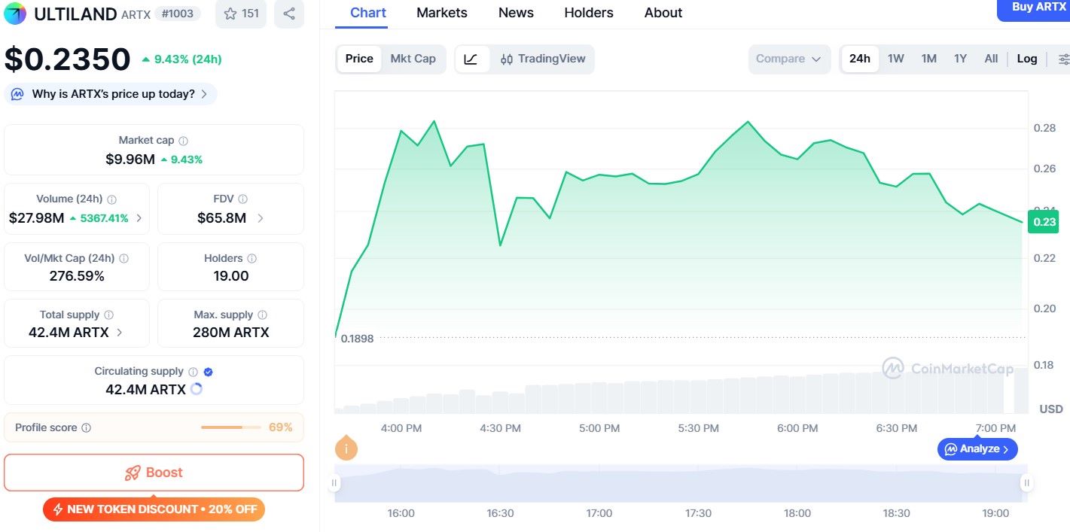Image resolution: width=1070 pixels, height=532 pixels.
Task: Click the right handle of range slider
Action: point(1026,482)
